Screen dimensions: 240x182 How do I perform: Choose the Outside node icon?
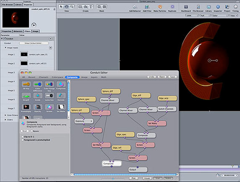(x=61, y=96)
